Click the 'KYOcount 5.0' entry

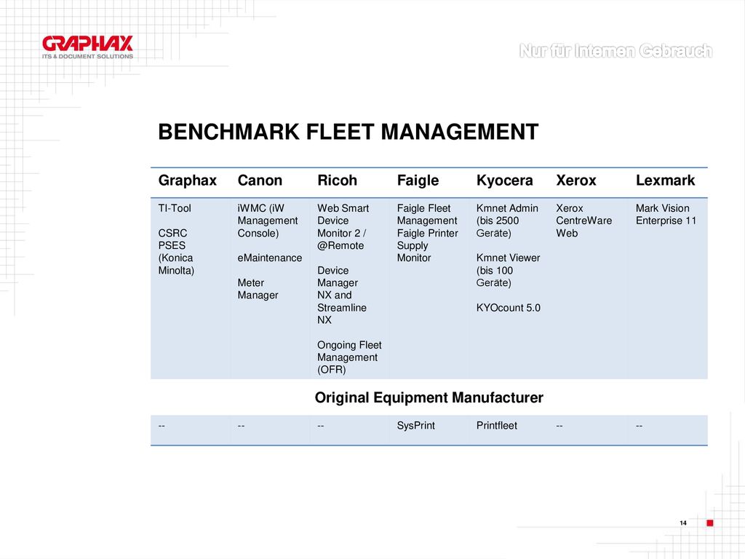pos(508,308)
